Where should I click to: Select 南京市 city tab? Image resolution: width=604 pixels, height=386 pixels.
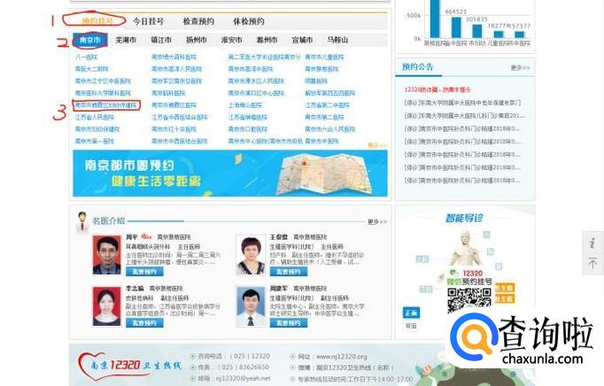point(89,40)
